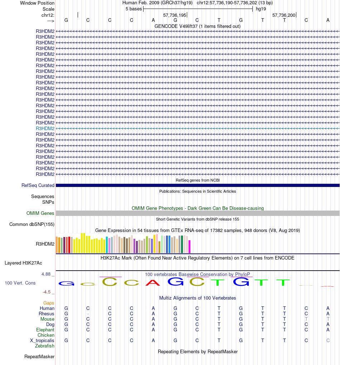Click the large red A in conservation logo
Viewport: 340px width, 365px height.
coord(153,282)
